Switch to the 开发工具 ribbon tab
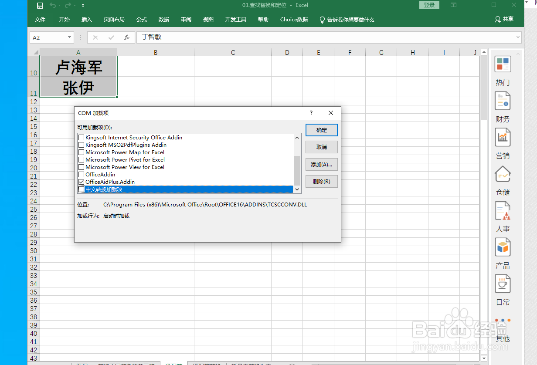Screen dimensions: 537x365 click(235, 20)
